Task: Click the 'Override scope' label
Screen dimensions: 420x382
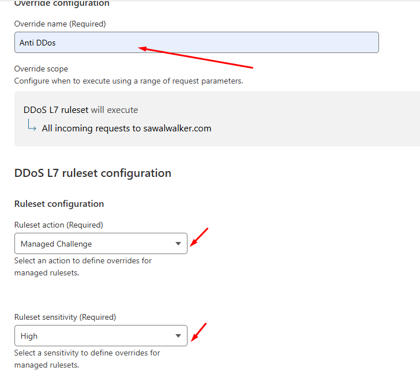Action: [41, 69]
